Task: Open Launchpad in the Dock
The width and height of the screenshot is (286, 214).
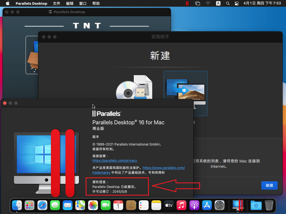Action: [x=30, y=205]
